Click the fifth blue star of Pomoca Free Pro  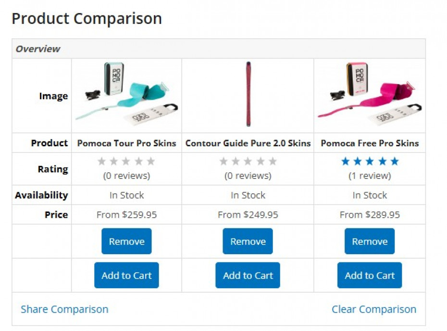395,162
